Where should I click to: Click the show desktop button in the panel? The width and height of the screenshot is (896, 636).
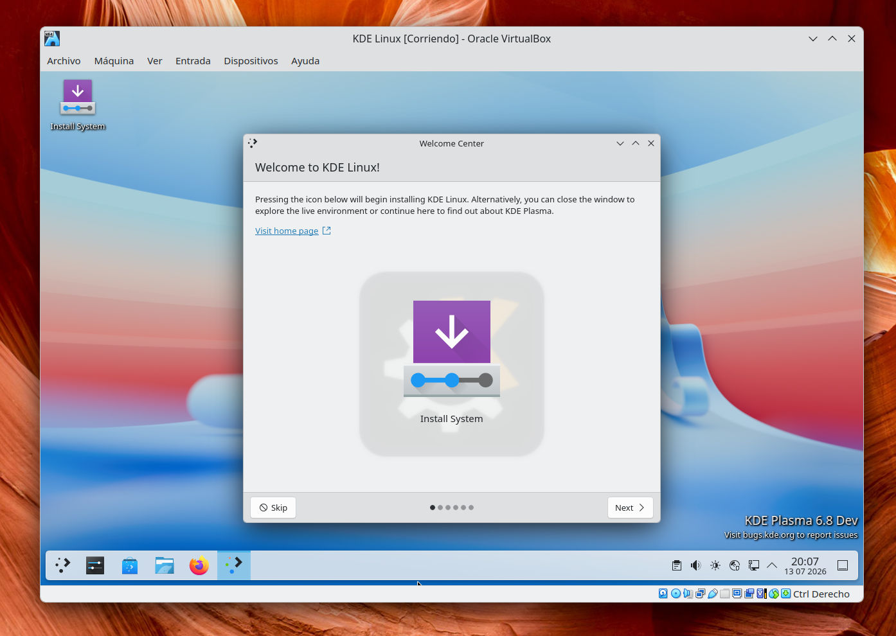pos(843,565)
